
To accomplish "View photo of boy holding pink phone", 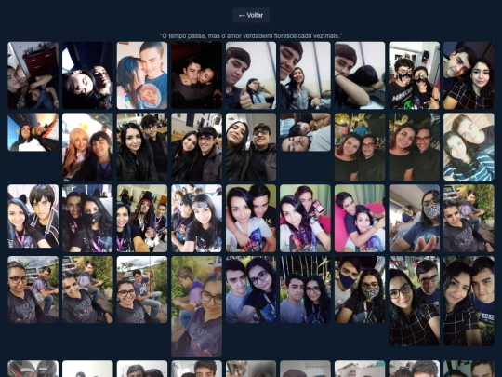I will [306, 218].
